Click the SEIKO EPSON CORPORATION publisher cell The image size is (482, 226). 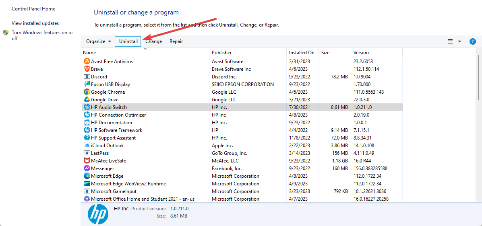[243, 84]
